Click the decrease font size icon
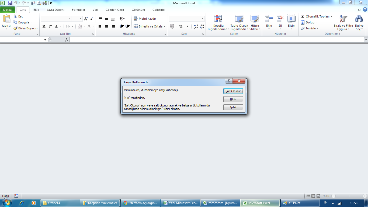The height and width of the screenshot is (207, 368). [92, 19]
